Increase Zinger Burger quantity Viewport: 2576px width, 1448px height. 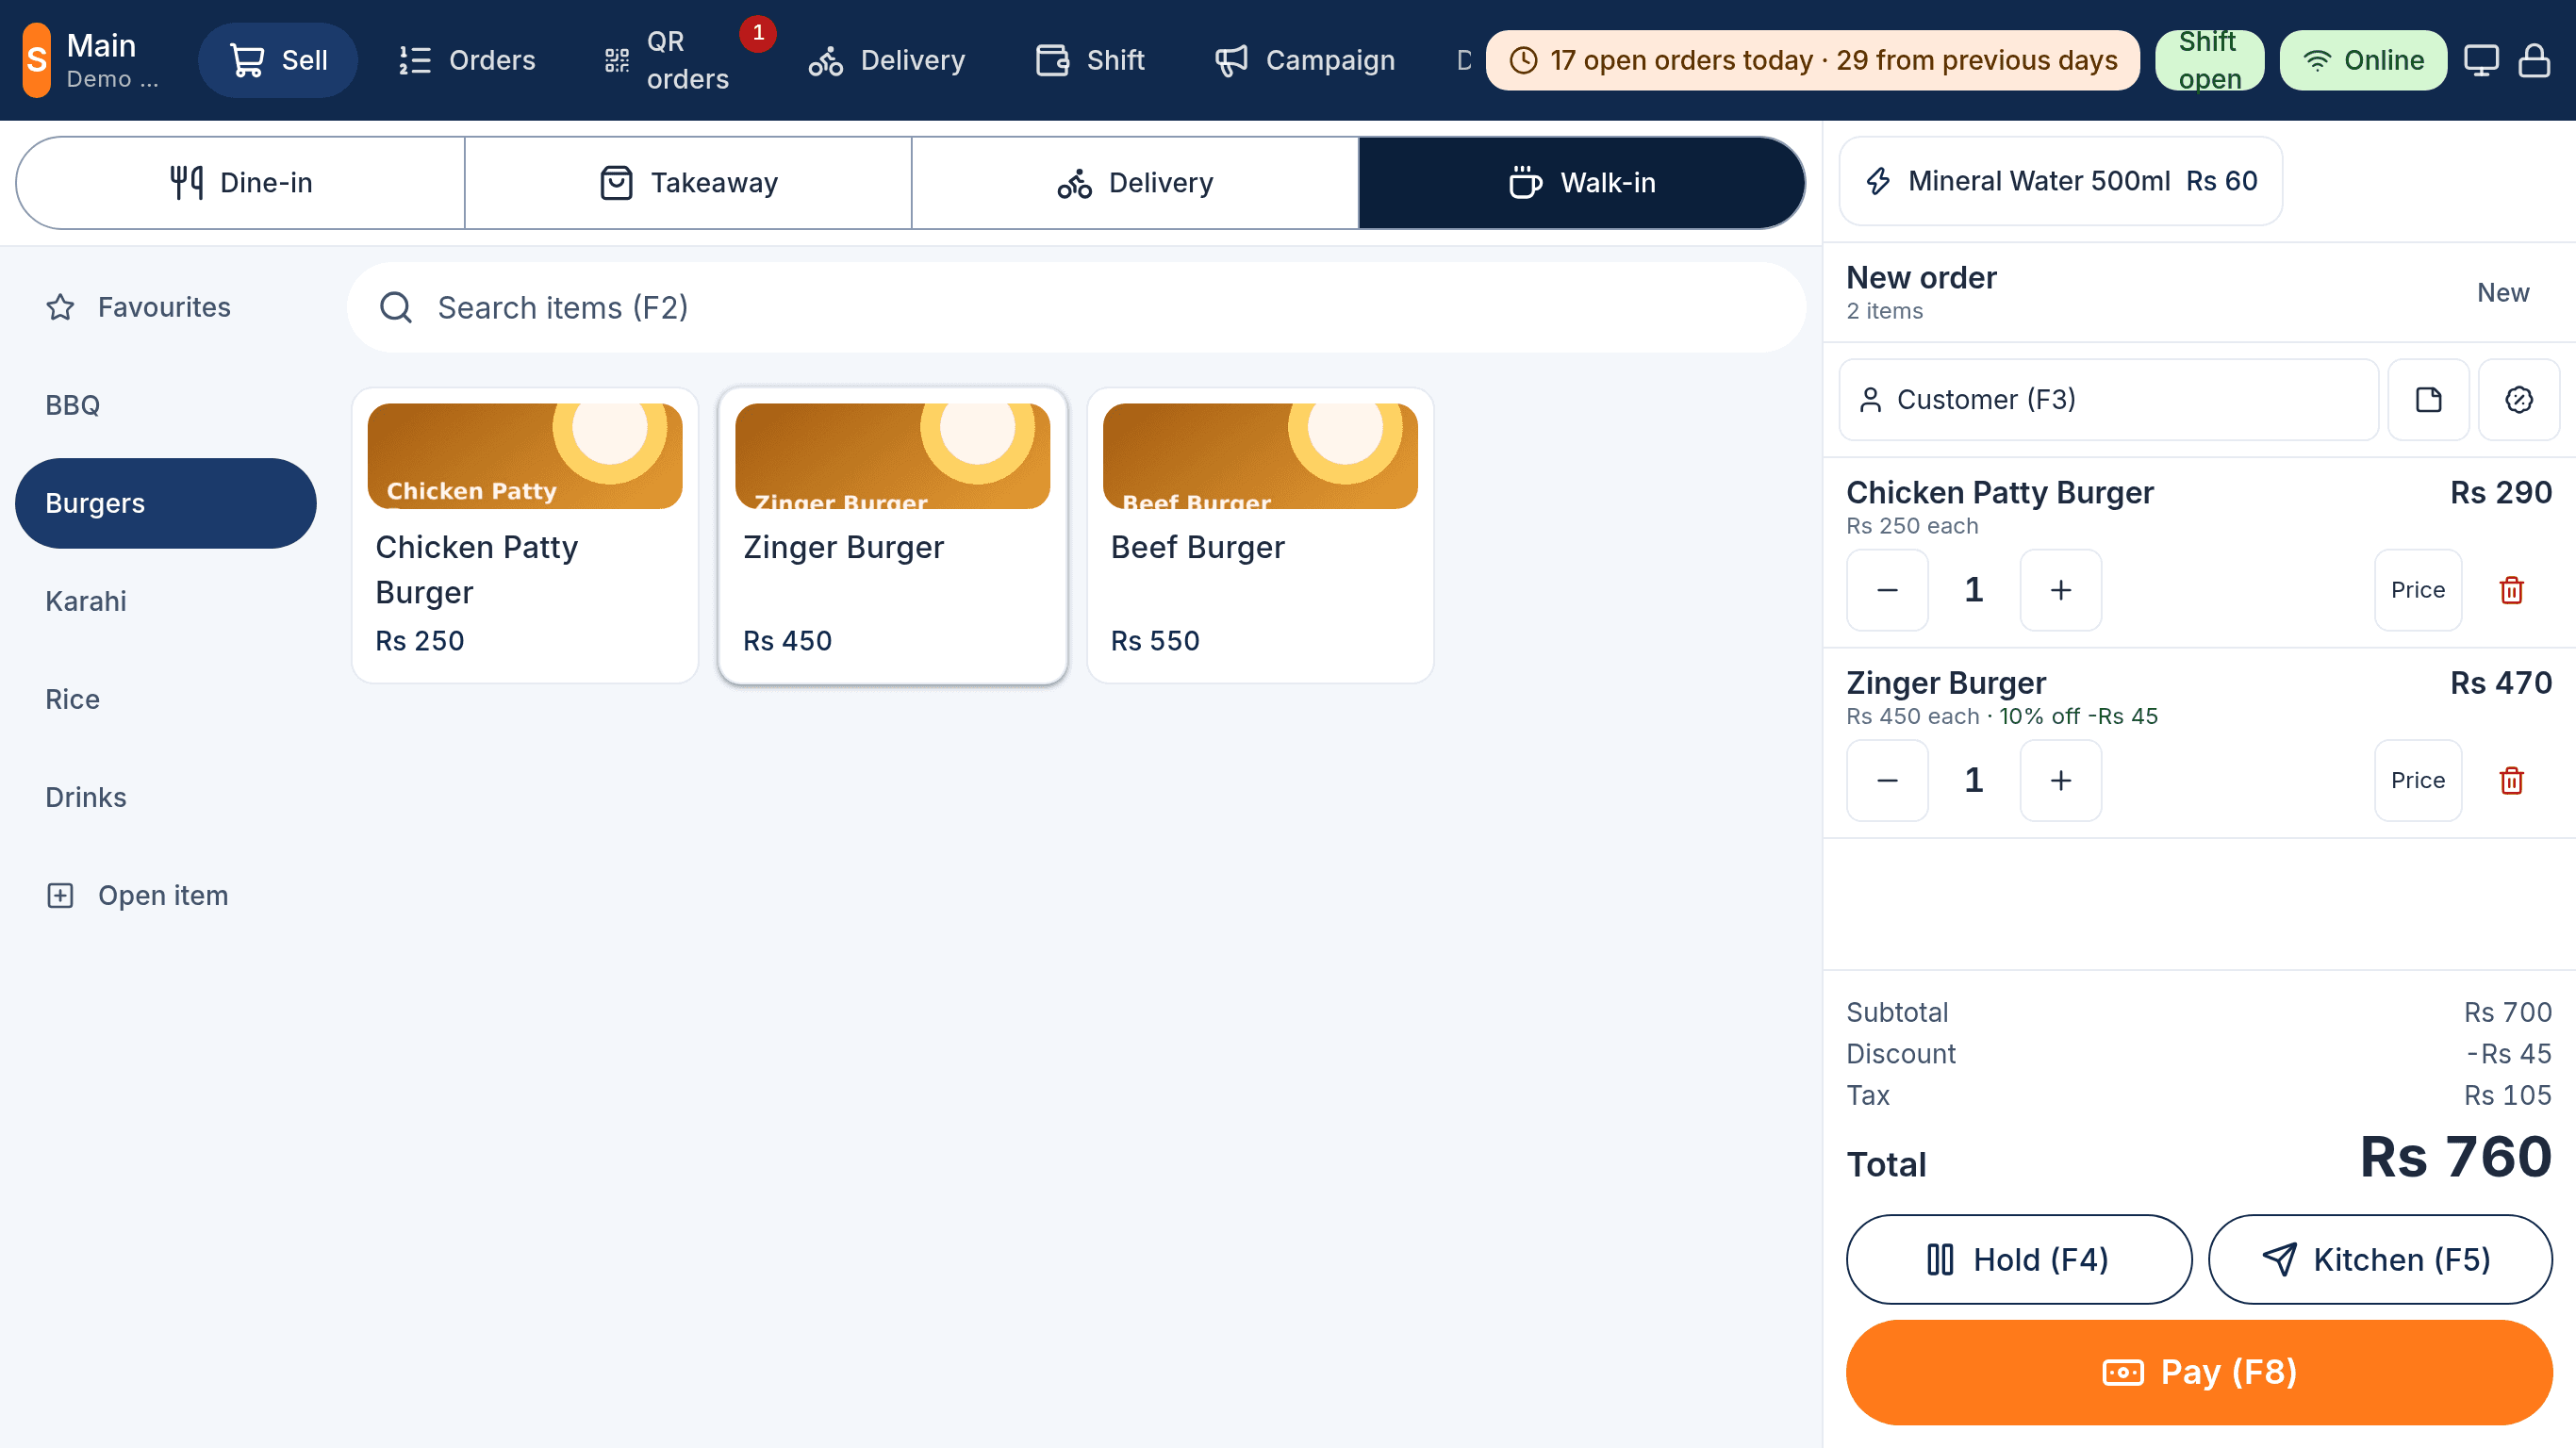click(x=2060, y=780)
